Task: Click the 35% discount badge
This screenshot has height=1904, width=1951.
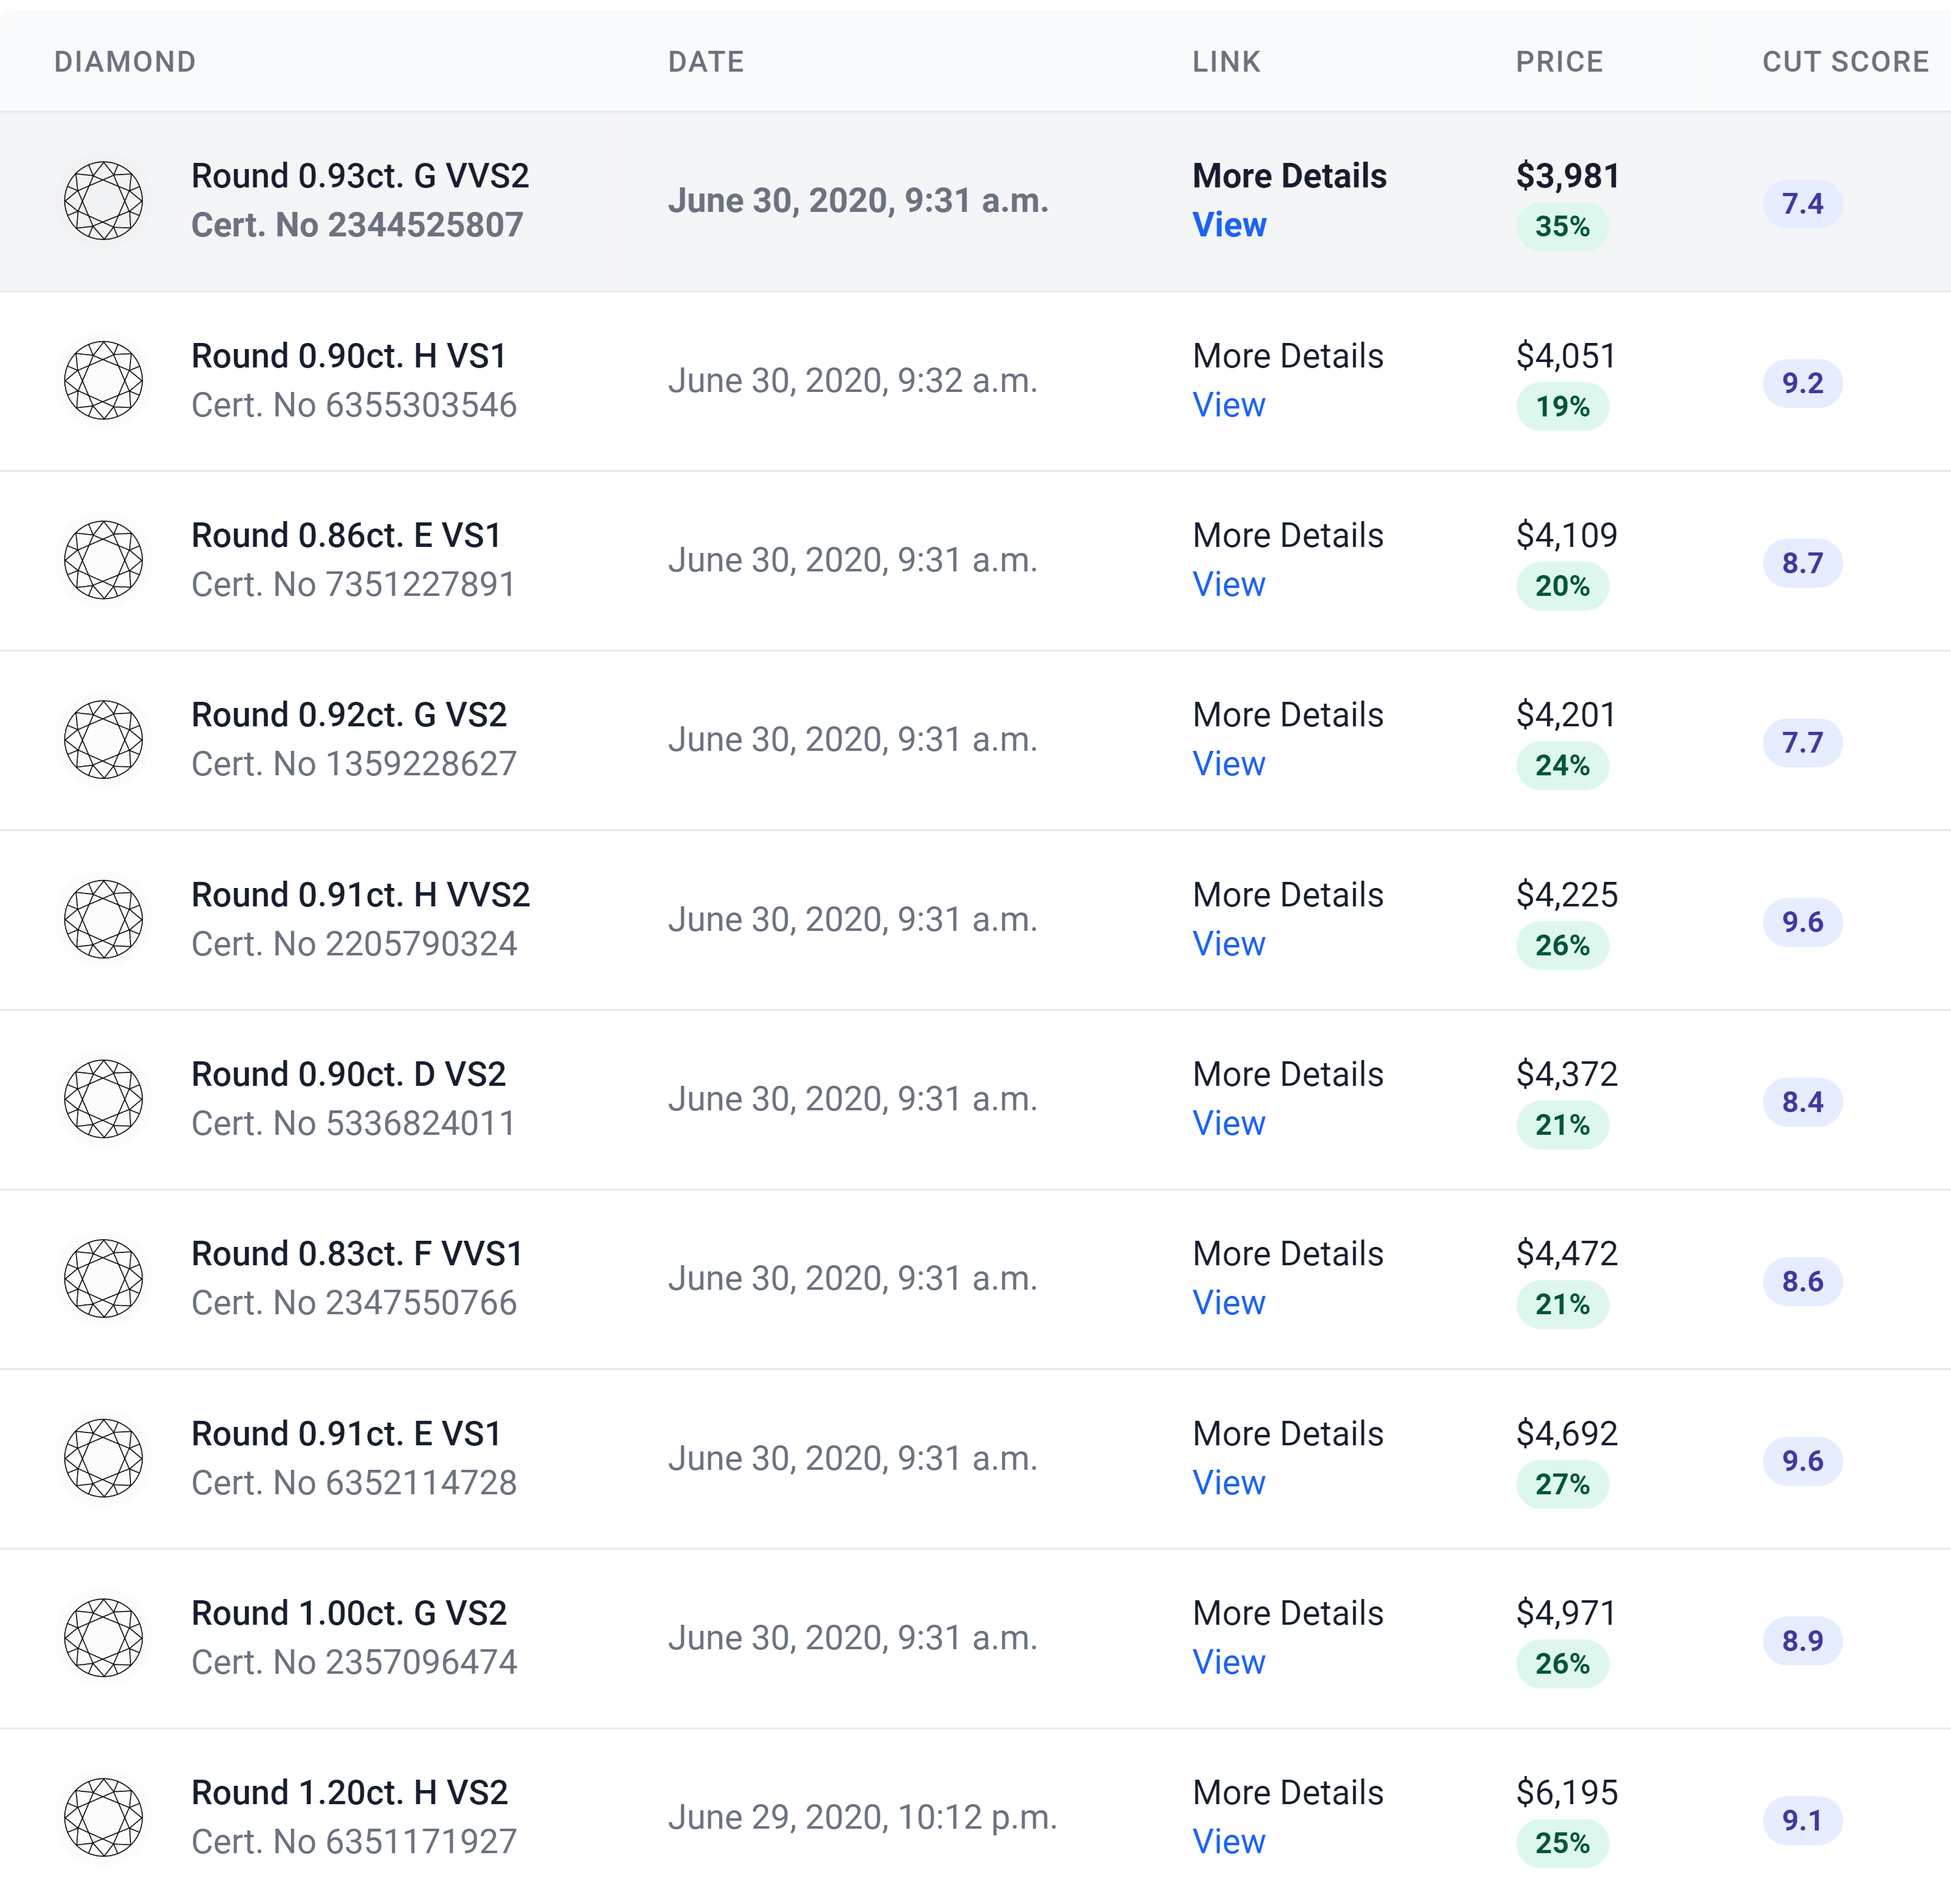Action: pos(1562,227)
